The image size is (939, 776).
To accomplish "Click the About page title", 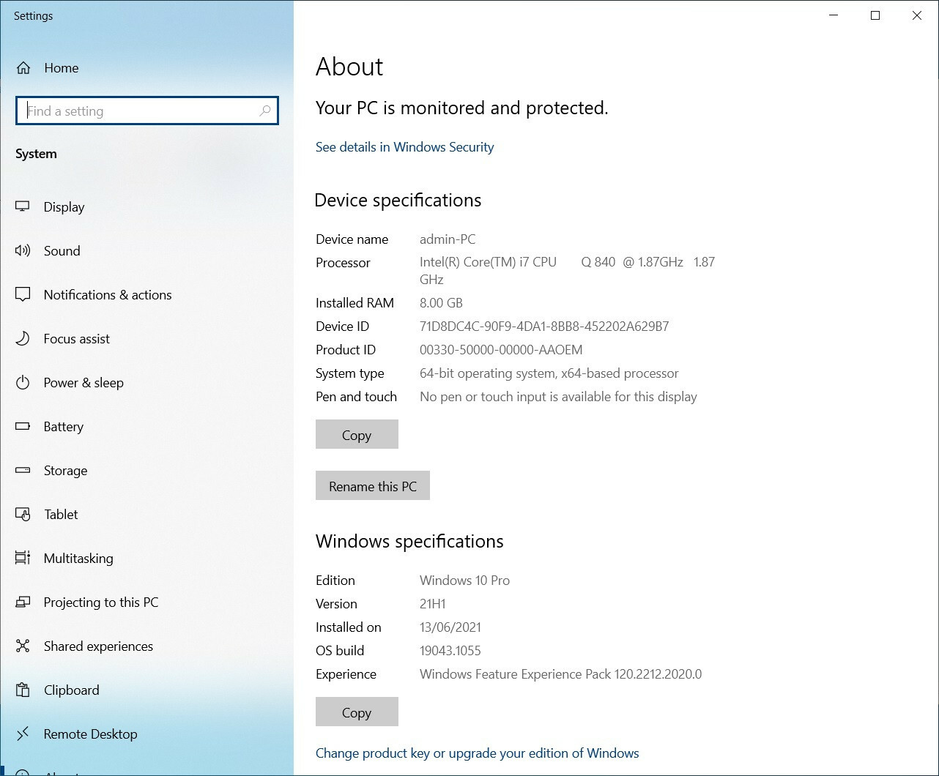I will (x=349, y=67).
